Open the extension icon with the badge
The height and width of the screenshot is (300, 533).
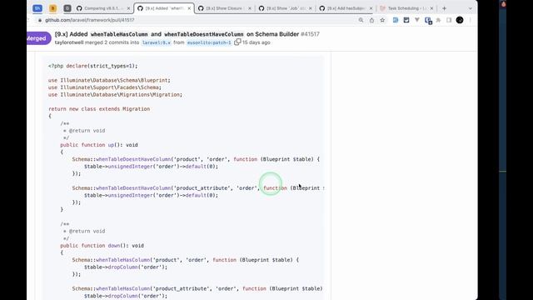coord(428,21)
